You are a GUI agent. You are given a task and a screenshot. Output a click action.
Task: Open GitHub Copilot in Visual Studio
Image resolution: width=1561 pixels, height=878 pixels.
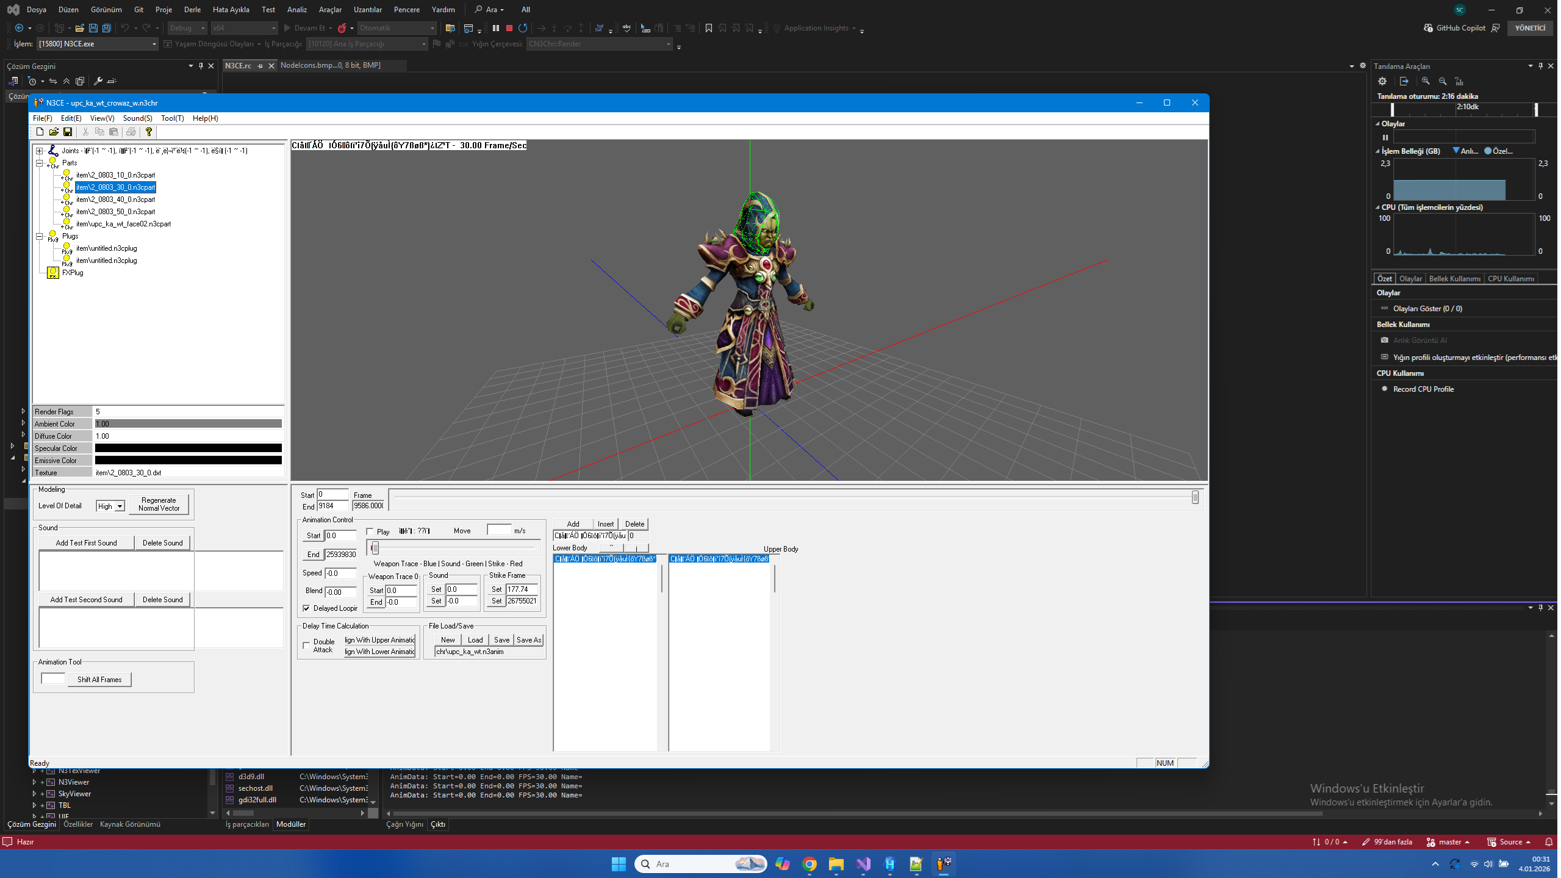1455,28
